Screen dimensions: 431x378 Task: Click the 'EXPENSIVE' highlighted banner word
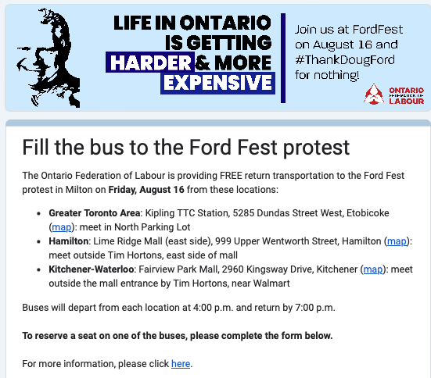point(217,83)
